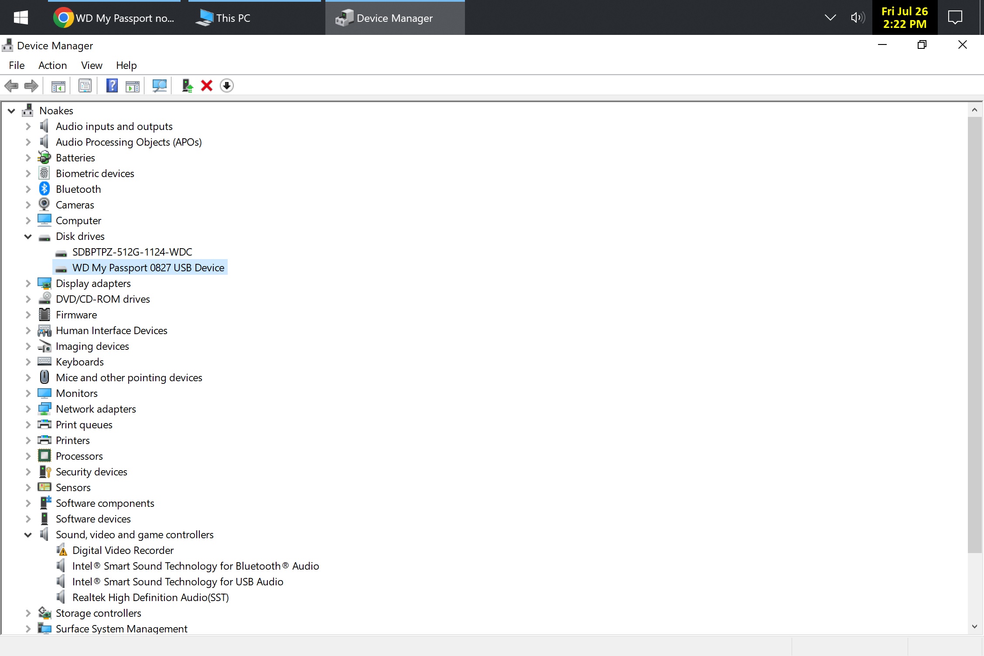Viewport: 984px width, 656px height.
Task: Click the Security devices key icon
Action: pos(45,471)
